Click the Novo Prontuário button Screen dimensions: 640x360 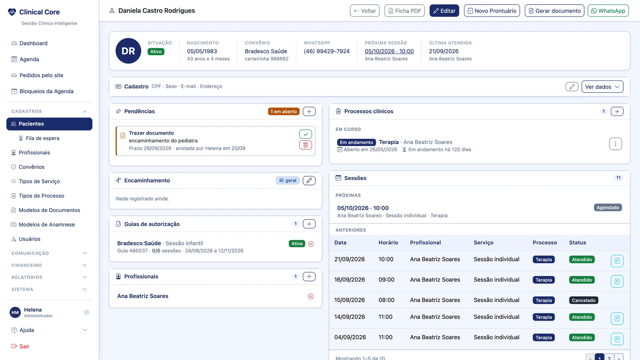coord(492,11)
